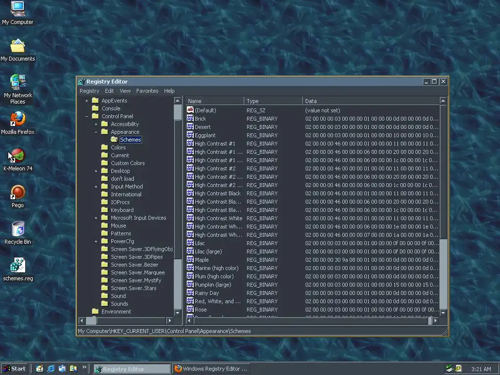Select the don't load key
This screenshot has height=375, width=500.
[x=123, y=179]
